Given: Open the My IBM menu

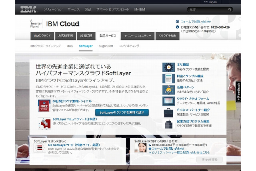Looking at the screenshot, I should [x=140, y=9].
